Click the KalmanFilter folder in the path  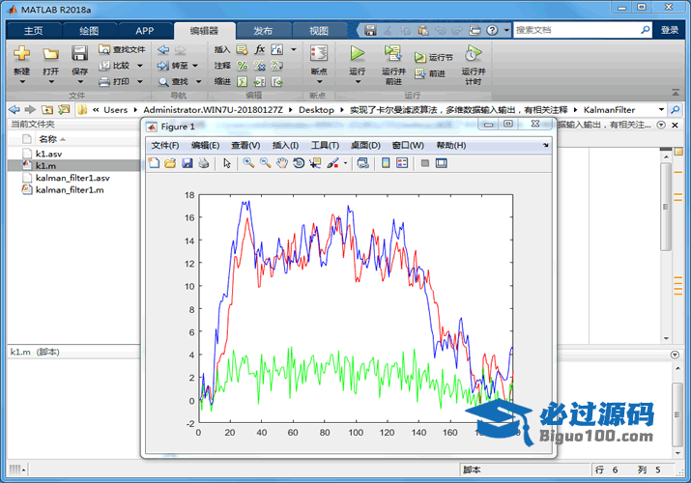[609, 109]
